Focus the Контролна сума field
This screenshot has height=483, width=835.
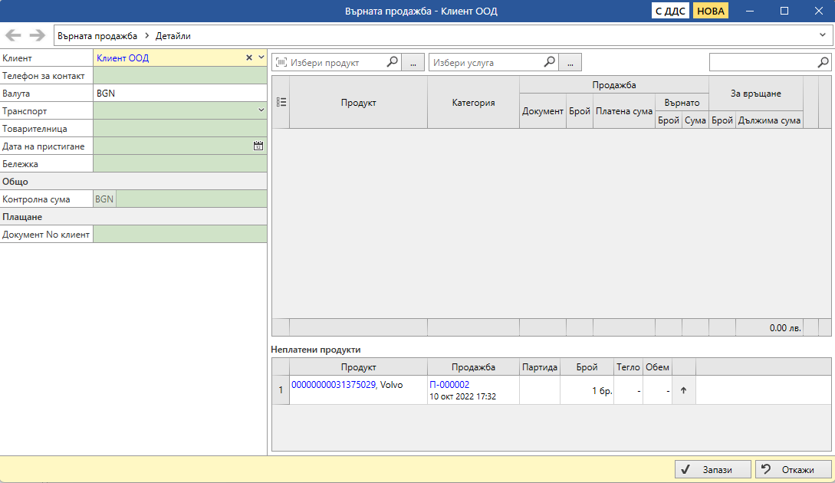[191, 199]
